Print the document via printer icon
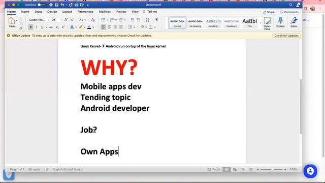Viewport: 325px width, 183px height. coord(76,5)
